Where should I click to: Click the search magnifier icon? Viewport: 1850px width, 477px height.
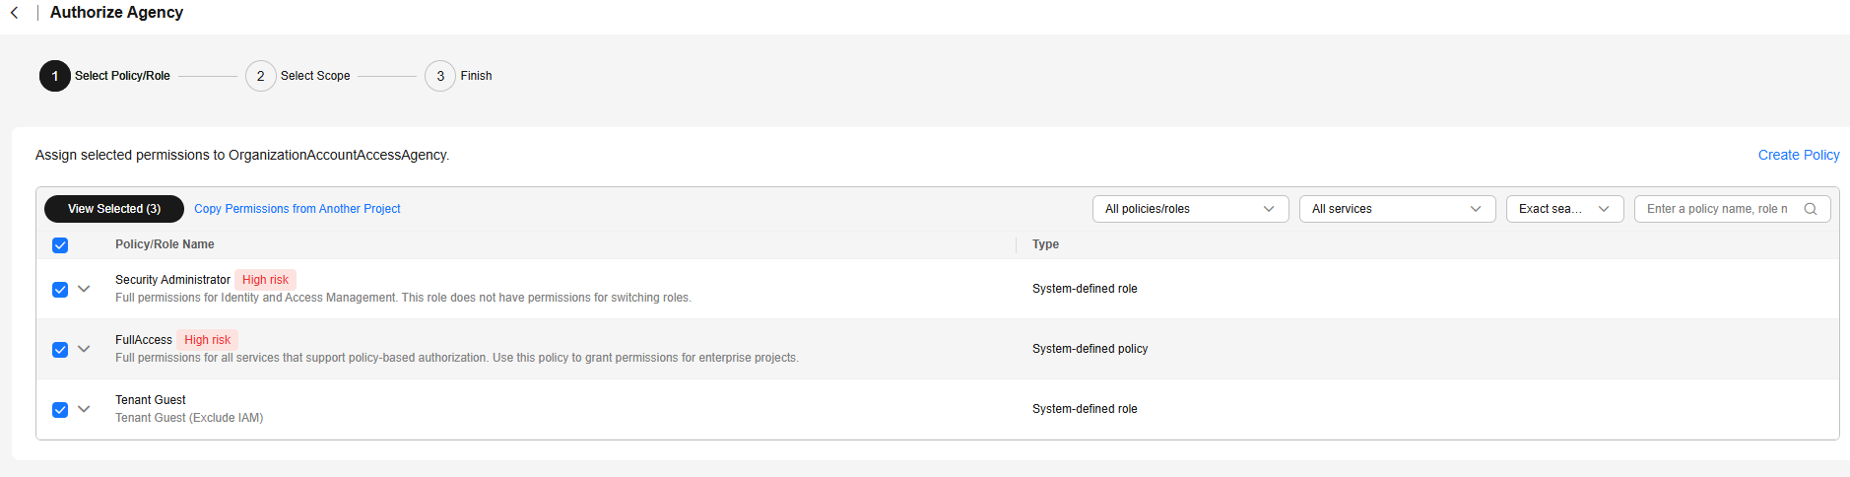[x=1810, y=209]
